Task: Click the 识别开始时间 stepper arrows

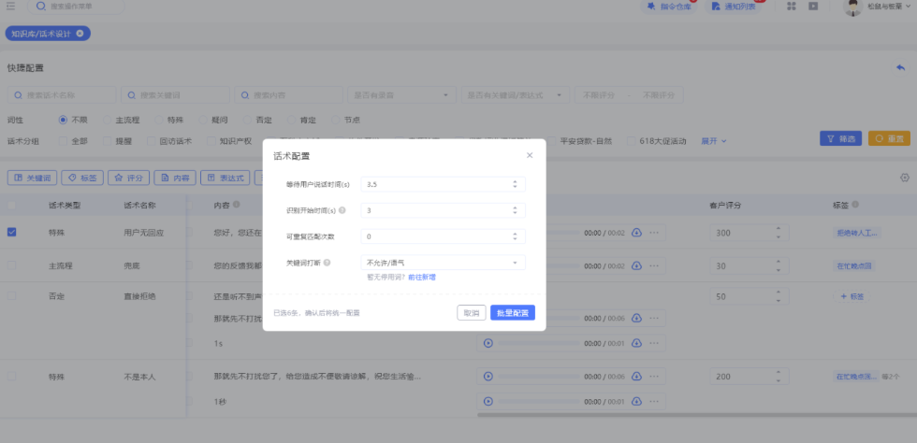Action: coord(515,209)
